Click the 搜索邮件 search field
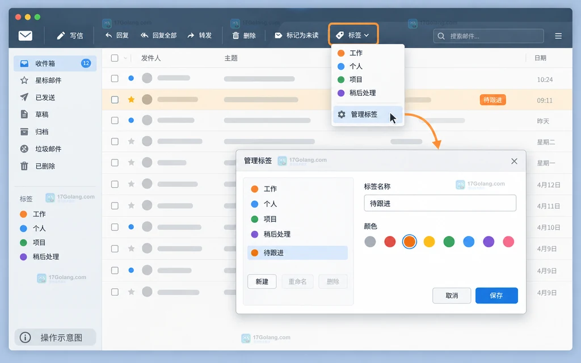The height and width of the screenshot is (363, 581). point(488,36)
